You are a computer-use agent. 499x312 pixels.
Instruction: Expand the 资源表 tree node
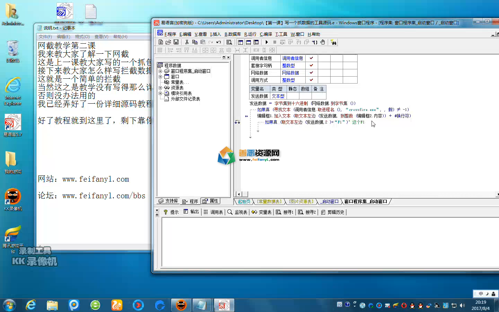tap(160, 88)
